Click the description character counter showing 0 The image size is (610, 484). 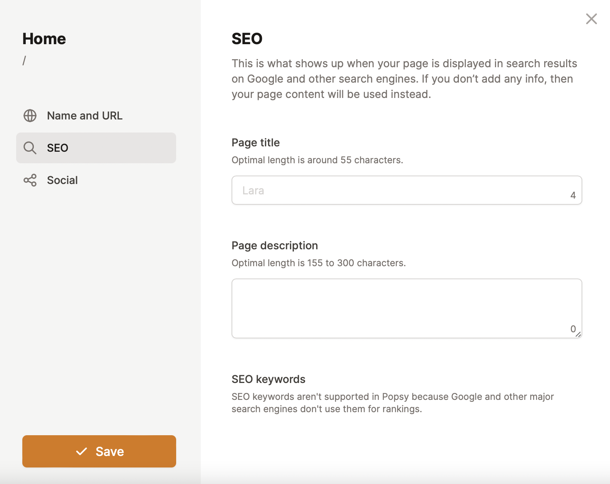click(573, 329)
